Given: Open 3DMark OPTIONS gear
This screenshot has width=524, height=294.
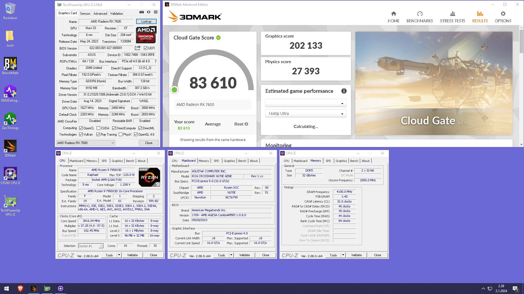Looking at the screenshot, I should [x=503, y=17].
